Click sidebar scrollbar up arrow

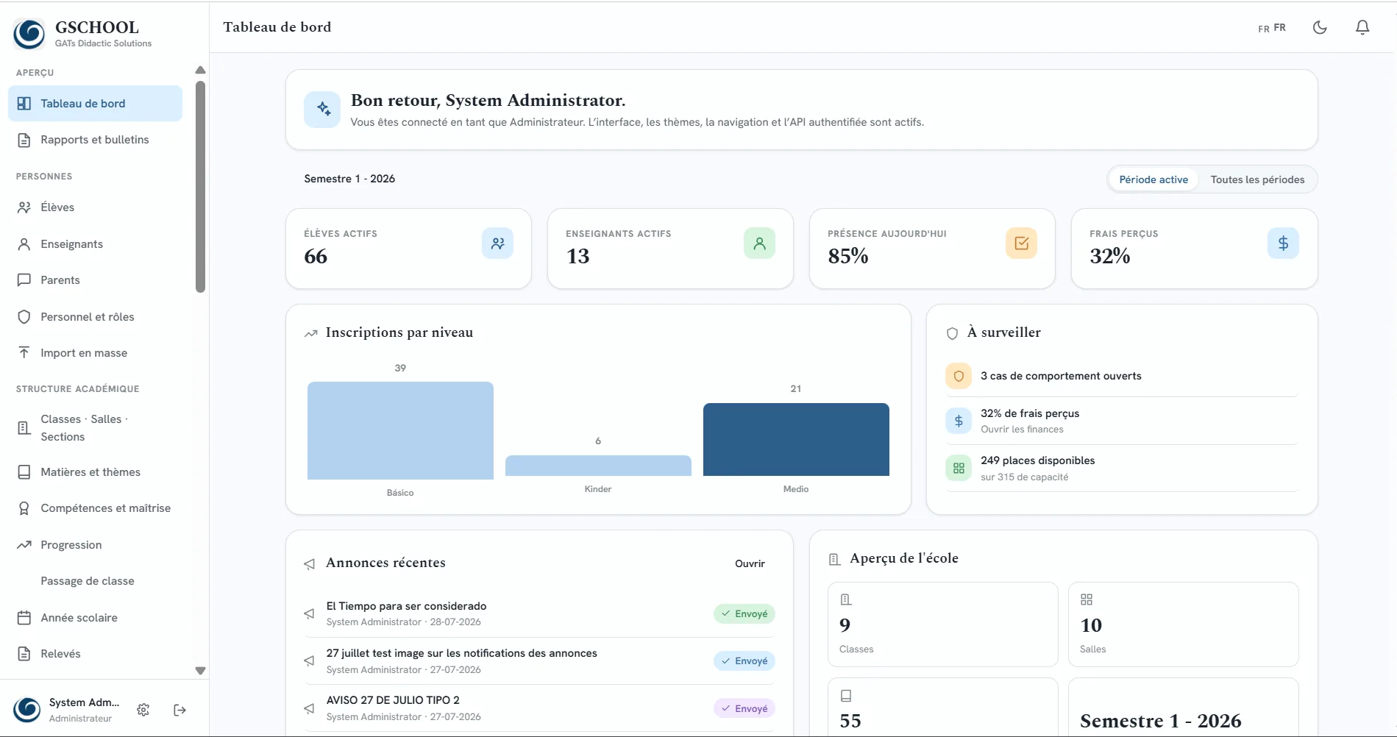200,70
